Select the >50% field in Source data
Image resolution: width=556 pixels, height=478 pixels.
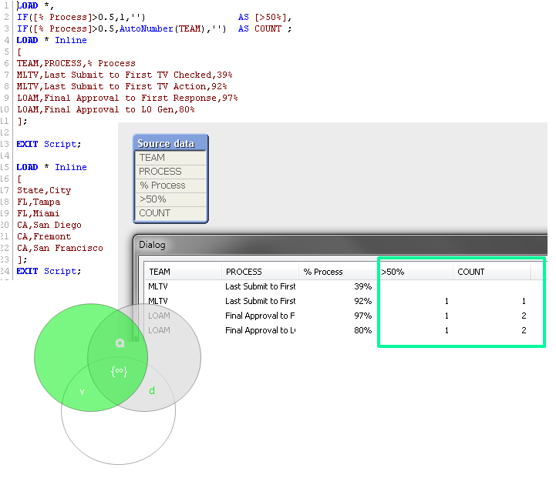pos(170,199)
